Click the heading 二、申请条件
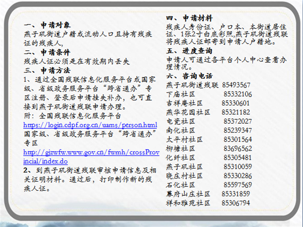 (x=47, y=53)
